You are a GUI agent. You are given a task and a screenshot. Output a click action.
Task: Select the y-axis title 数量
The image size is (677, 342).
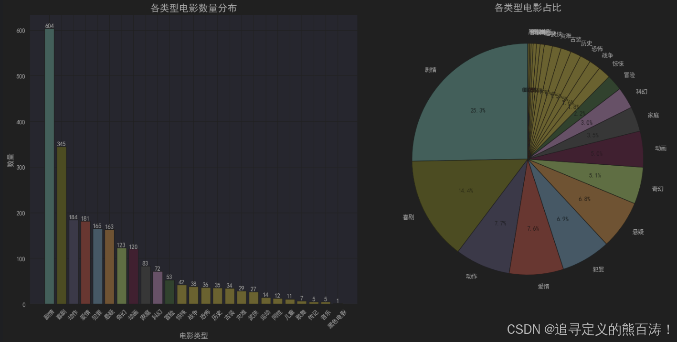point(10,160)
